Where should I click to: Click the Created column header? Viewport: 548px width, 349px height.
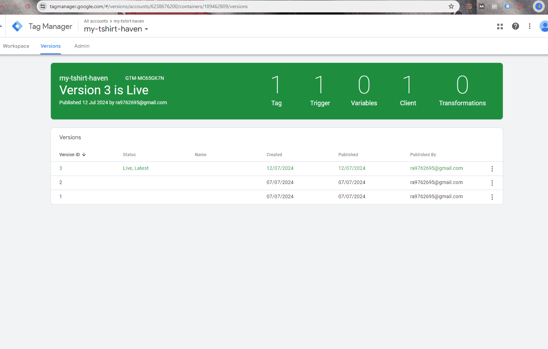coord(274,155)
